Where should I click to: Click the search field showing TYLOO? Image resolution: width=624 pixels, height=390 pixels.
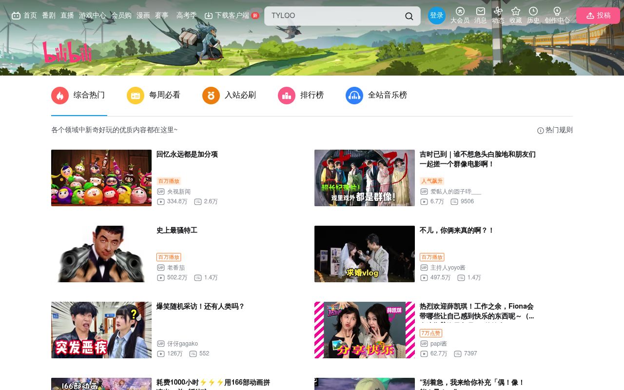click(x=342, y=16)
